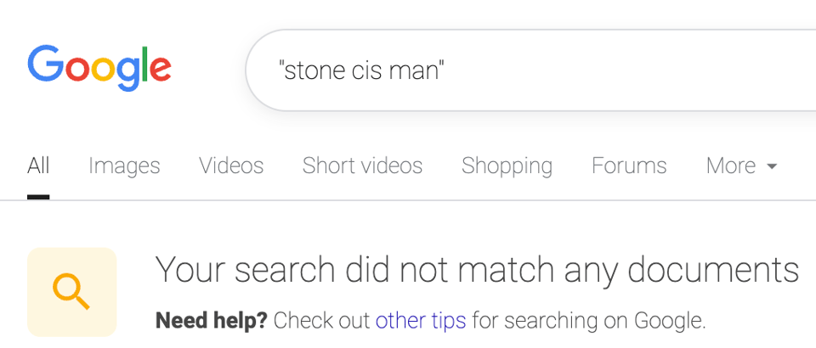Click the caret arrow beside More
The image size is (816, 348).
point(772,166)
